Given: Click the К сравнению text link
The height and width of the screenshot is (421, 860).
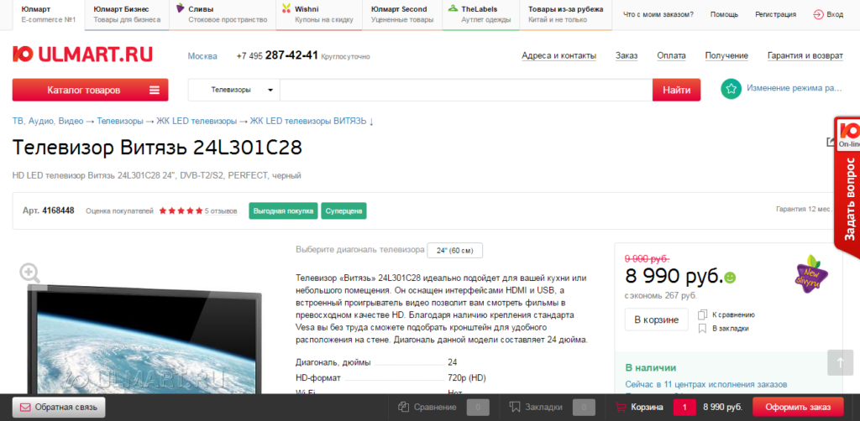Looking at the screenshot, I should tap(733, 314).
